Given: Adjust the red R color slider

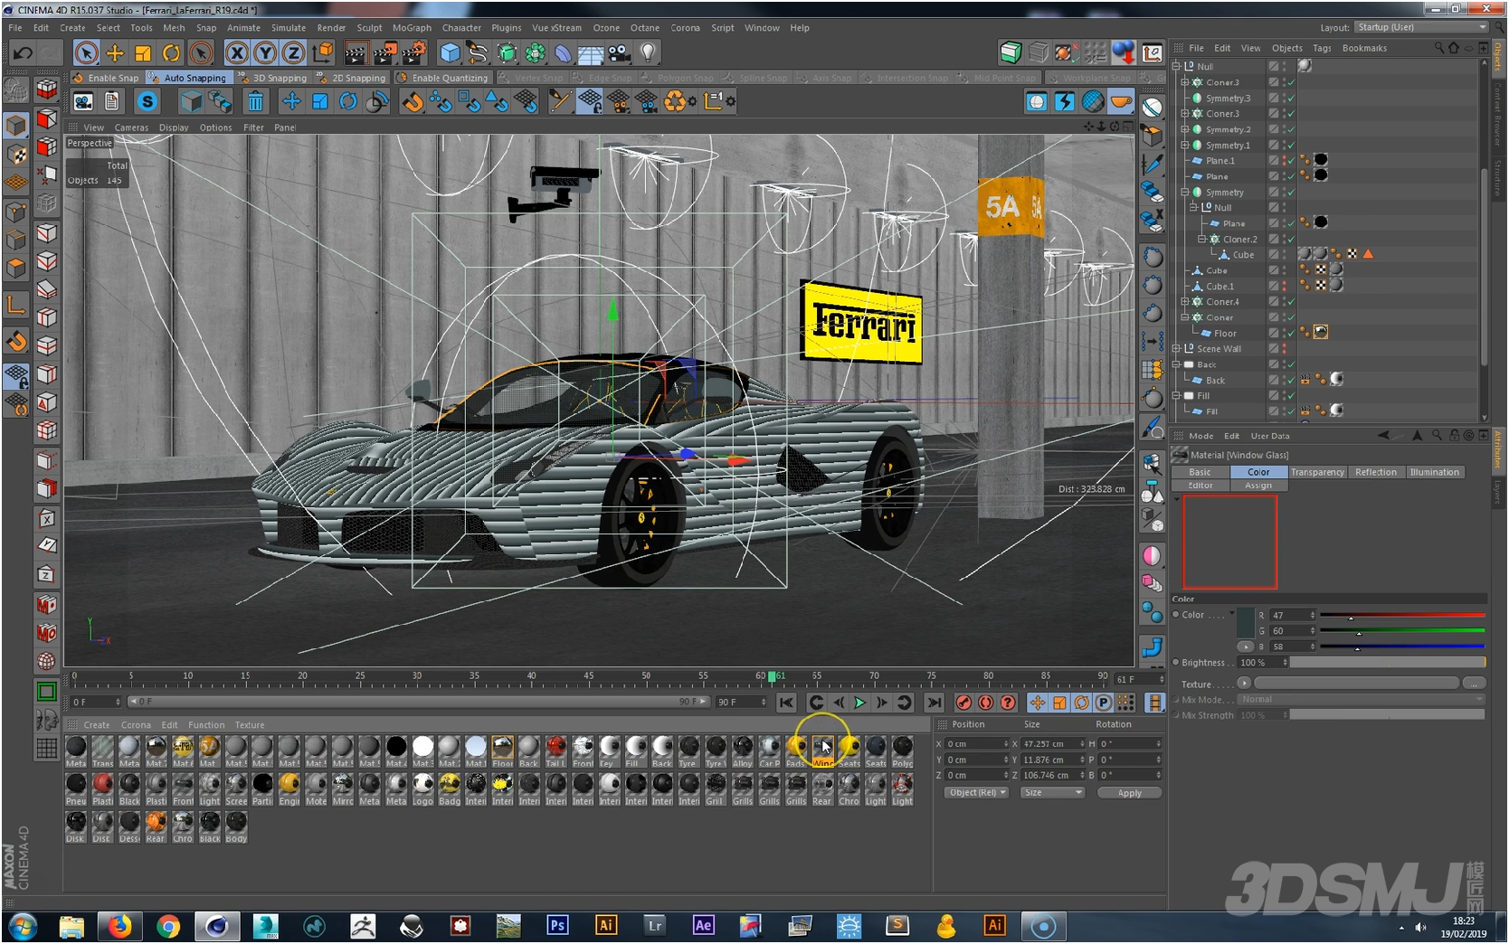Looking at the screenshot, I should (1401, 616).
